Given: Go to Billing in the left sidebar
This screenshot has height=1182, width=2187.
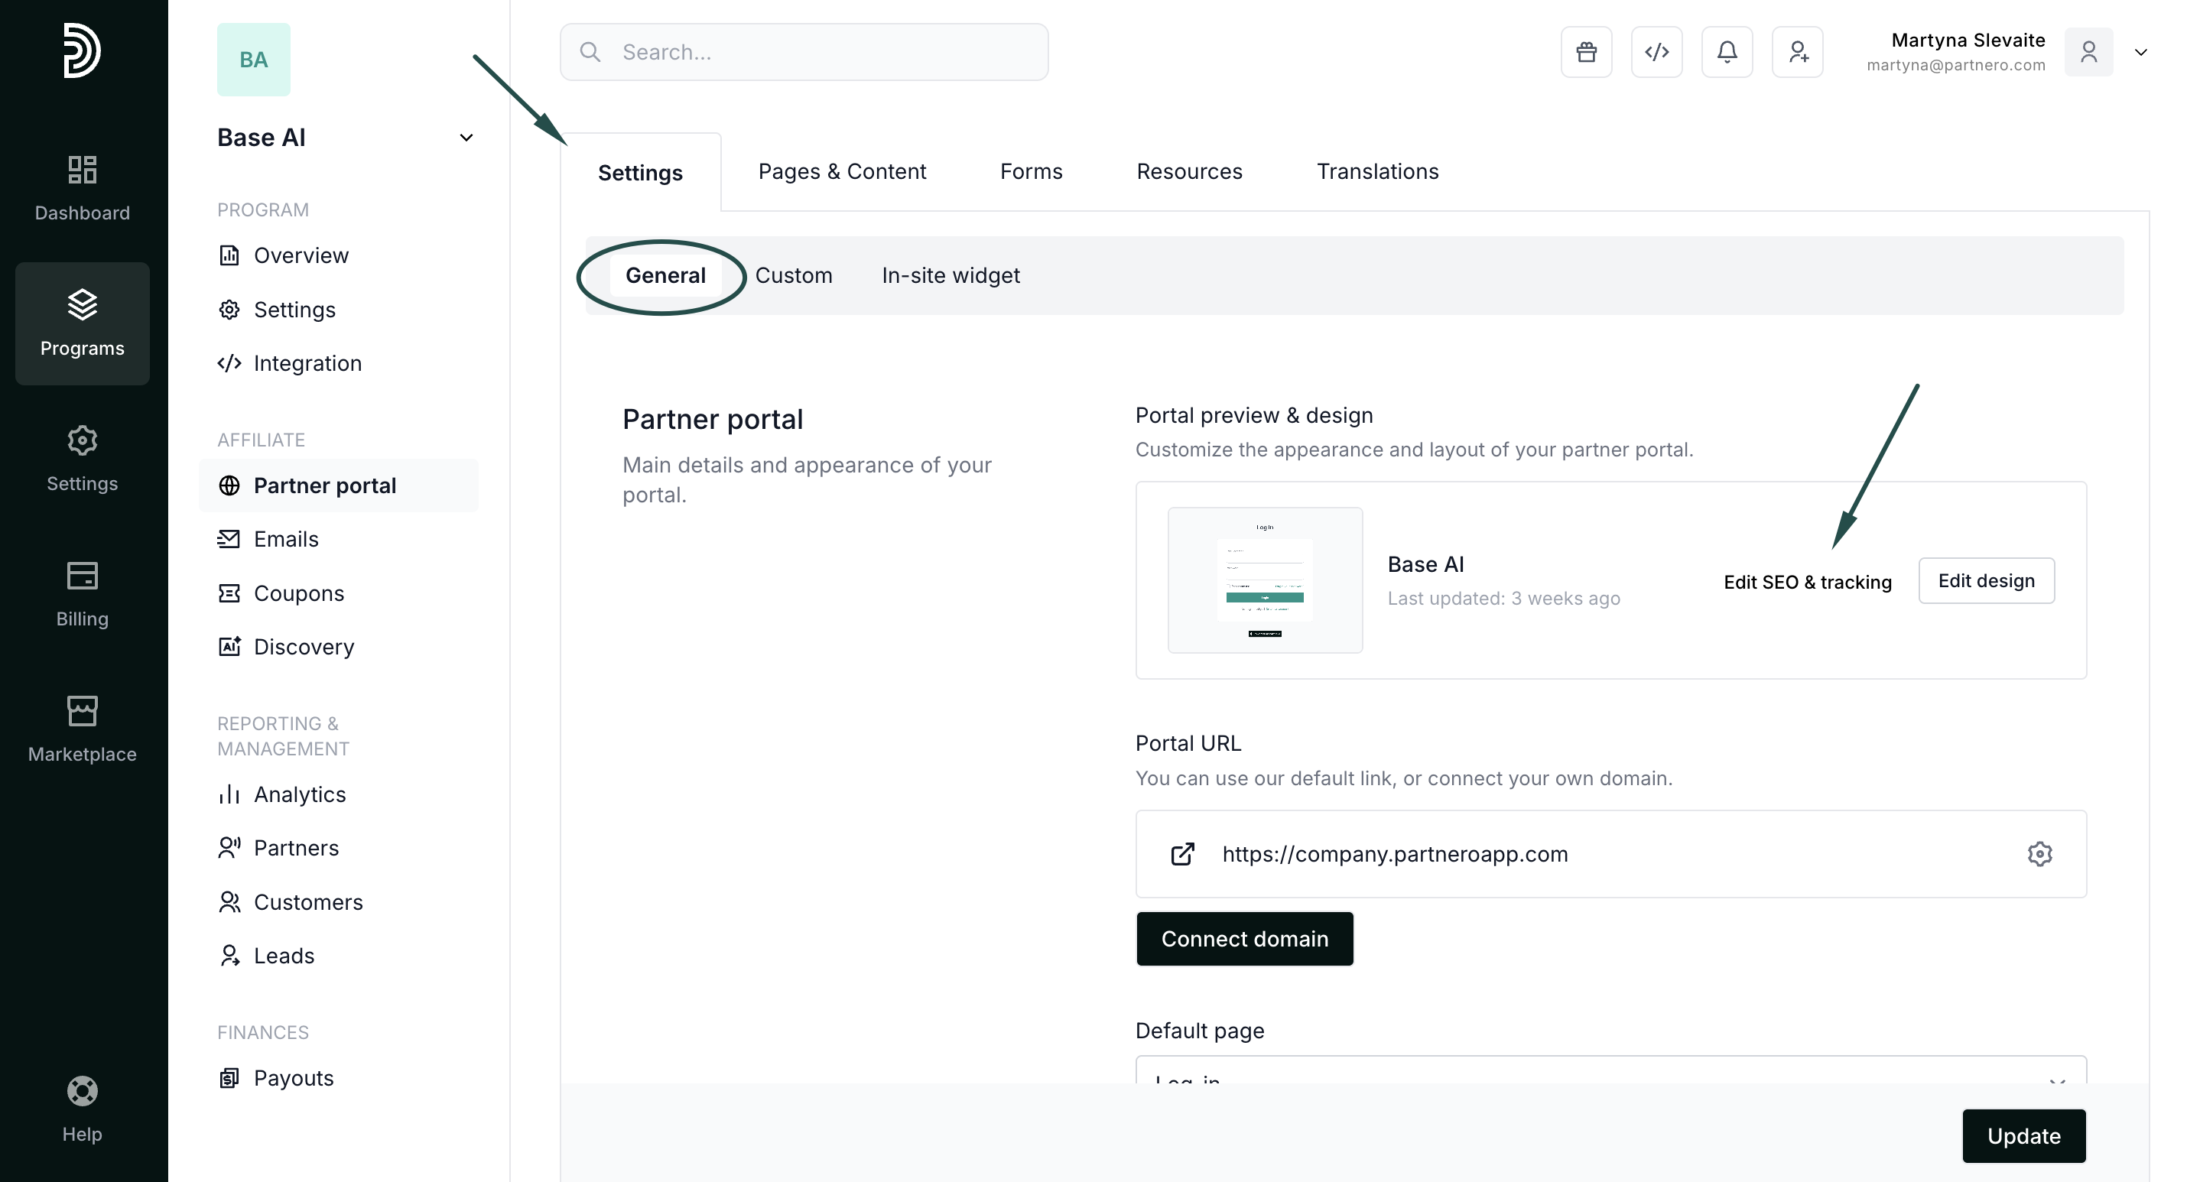Looking at the screenshot, I should (x=83, y=593).
